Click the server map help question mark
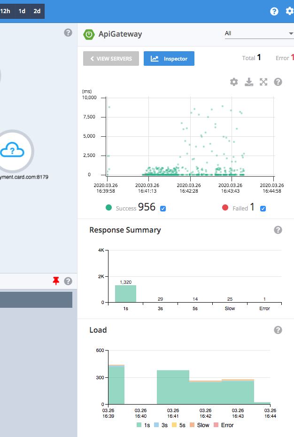 coord(68,32)
